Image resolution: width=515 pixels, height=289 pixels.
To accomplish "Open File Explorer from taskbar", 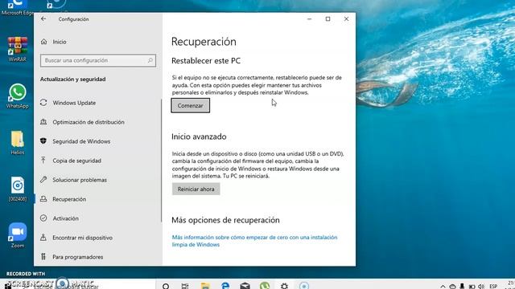I will tap(205, 286).
